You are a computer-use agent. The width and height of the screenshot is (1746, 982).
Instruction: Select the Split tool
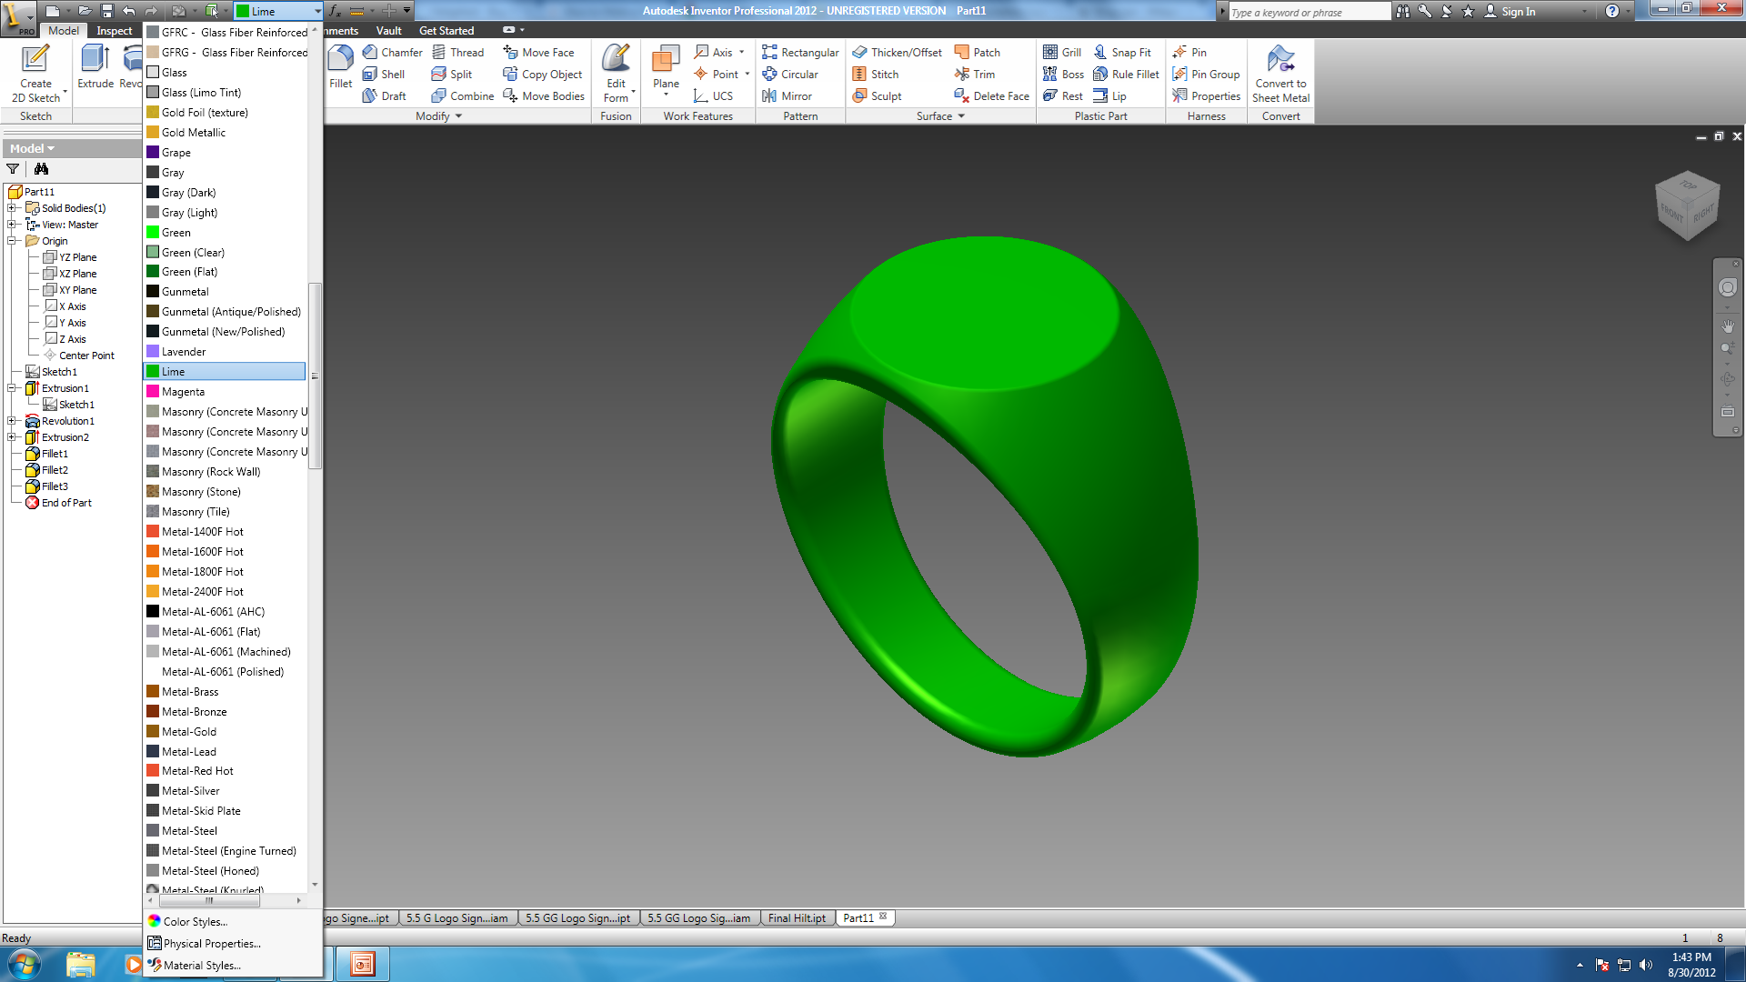tap(452, 75)
